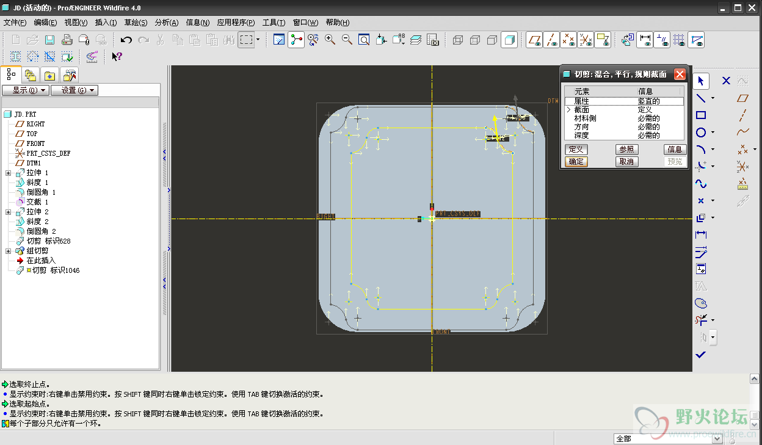Toggle datum axes display
Viewport: 762px width, 445px height.
click(552, 40)
